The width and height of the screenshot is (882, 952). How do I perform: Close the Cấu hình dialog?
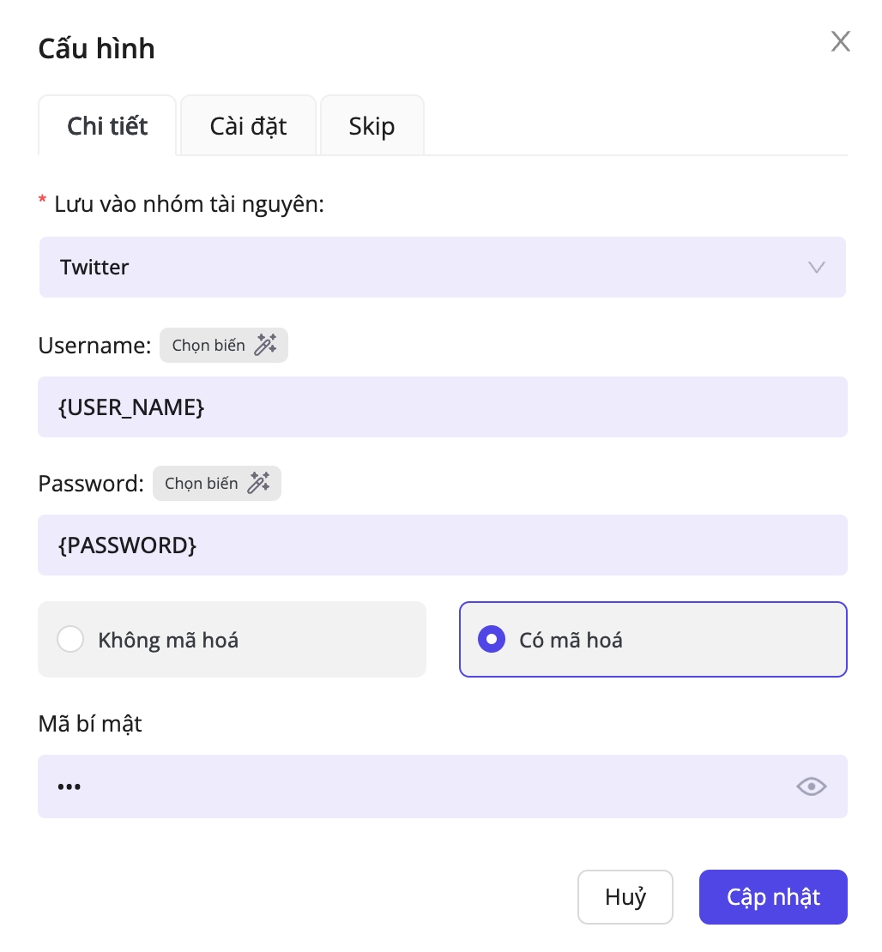pyautogui.click(x=840, y=41)
